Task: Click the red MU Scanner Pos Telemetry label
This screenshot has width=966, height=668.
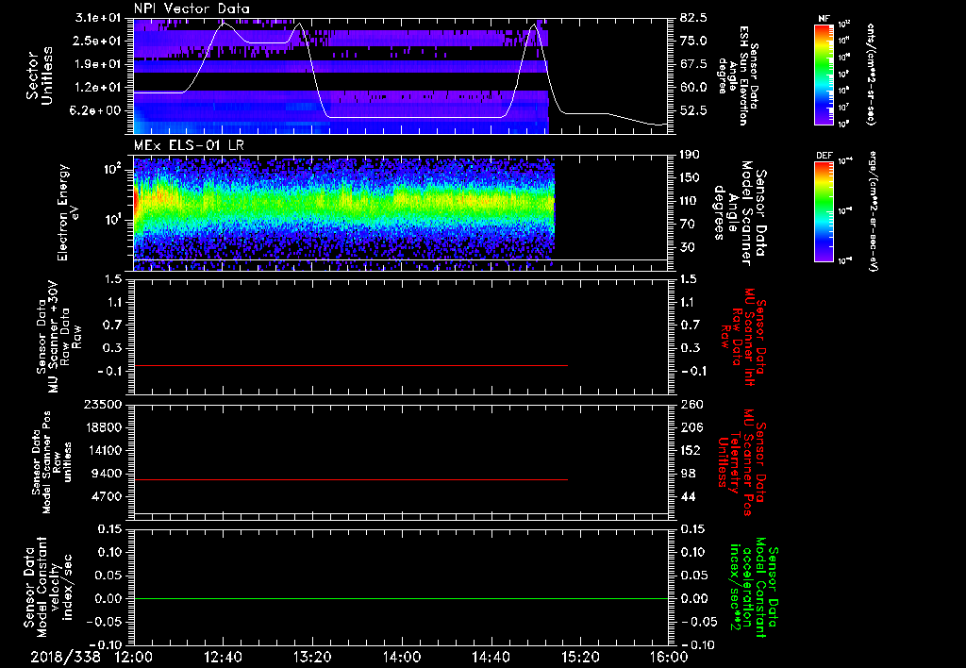Action: [741, 462]
